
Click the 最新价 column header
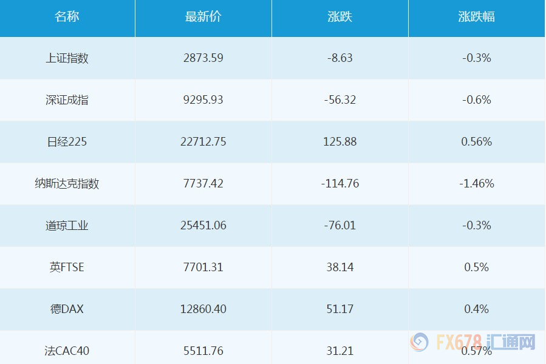pyautogui.click(x=203, y=17)
